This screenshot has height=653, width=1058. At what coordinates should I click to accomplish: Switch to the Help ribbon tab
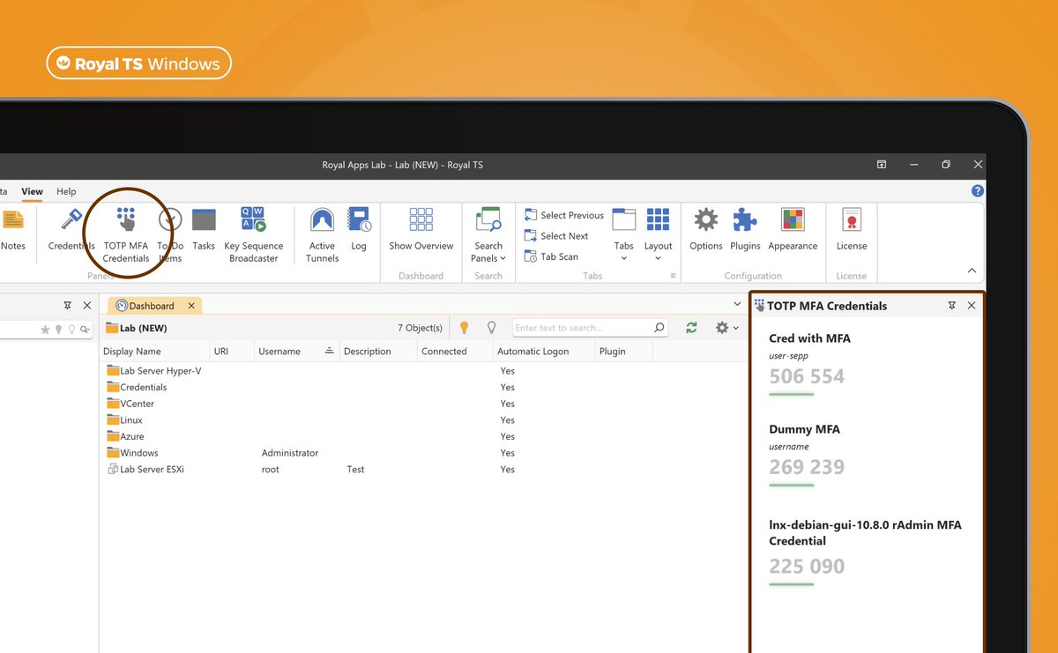pyautogui.click(x=66, y=191)
